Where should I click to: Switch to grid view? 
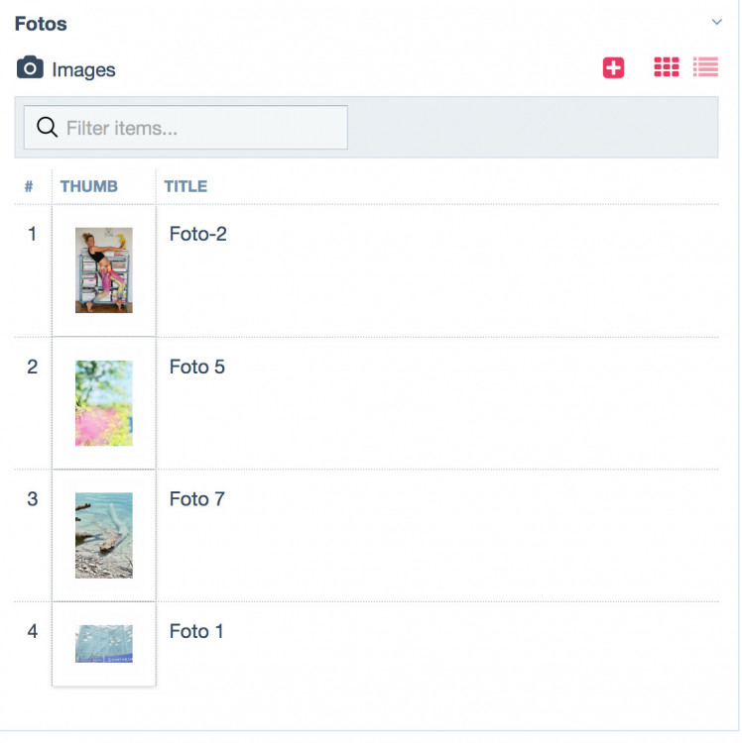(x=667, y=67)
